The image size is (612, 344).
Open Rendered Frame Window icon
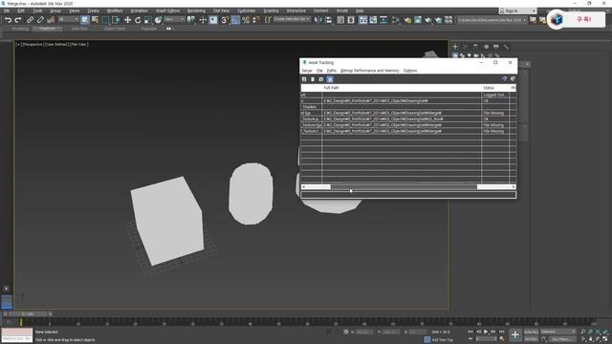(418, 20)
